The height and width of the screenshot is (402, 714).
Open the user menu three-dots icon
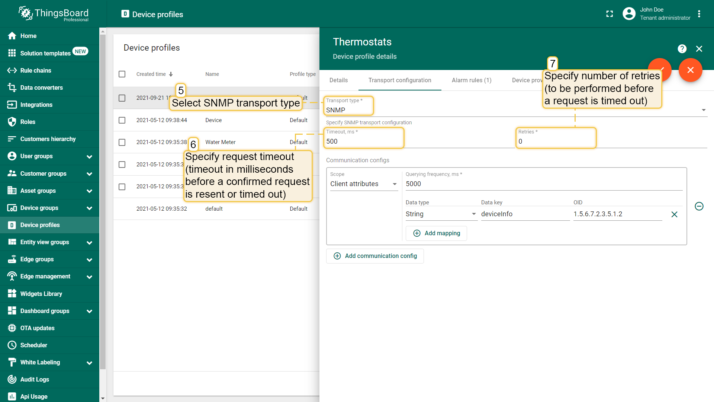coord(699,14)
